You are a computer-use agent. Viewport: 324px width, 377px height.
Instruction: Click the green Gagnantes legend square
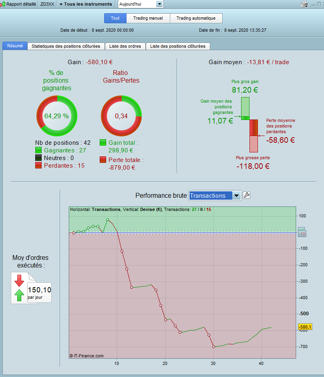pyautogui.click(x=38, y=150)
